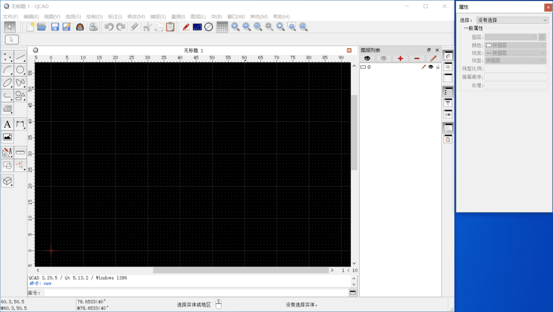This screenshot has width=553, height=312.
Task: Toggle draft mode with red pencil icon
Action: click(186, 27)
